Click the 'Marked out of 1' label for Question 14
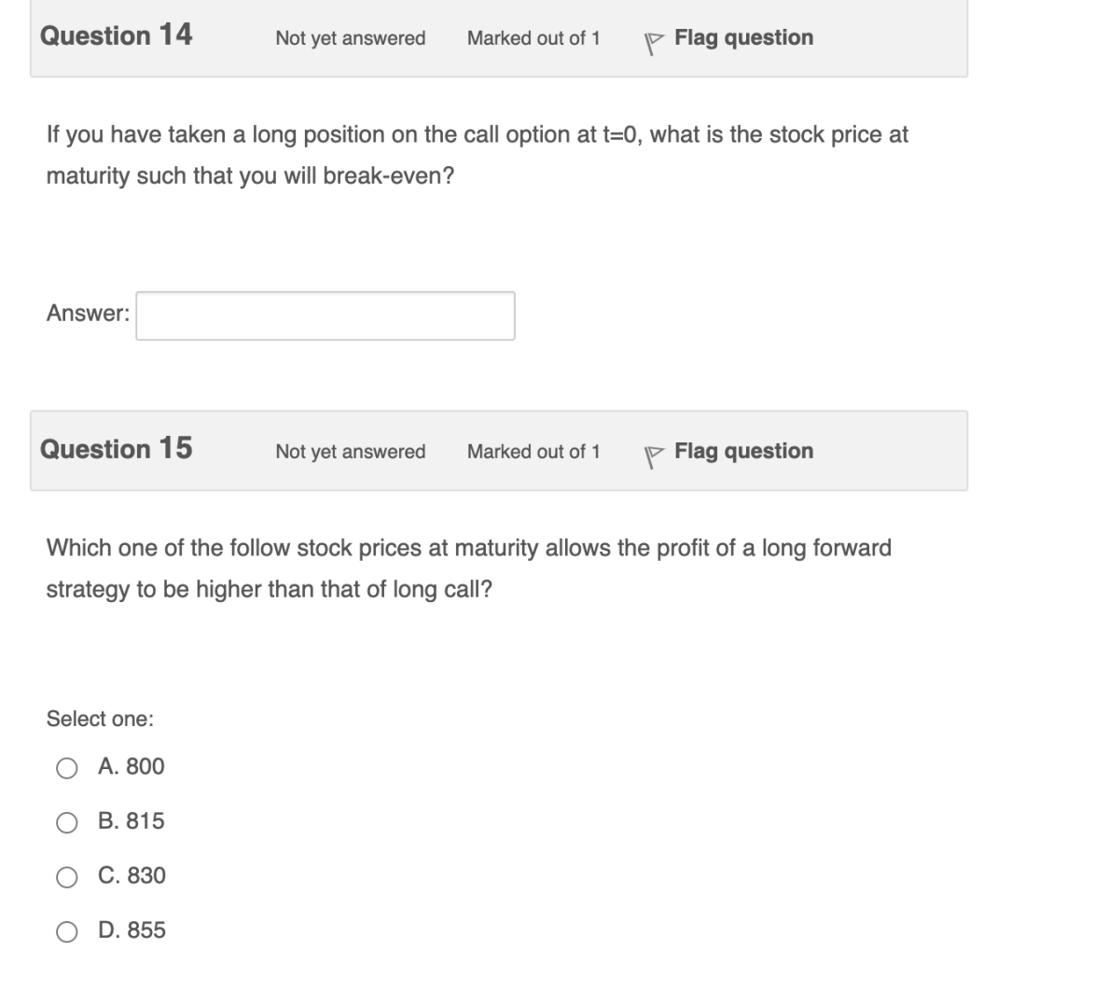The height and width of the screenshot is (994, 1094). (x=533, y=39)
